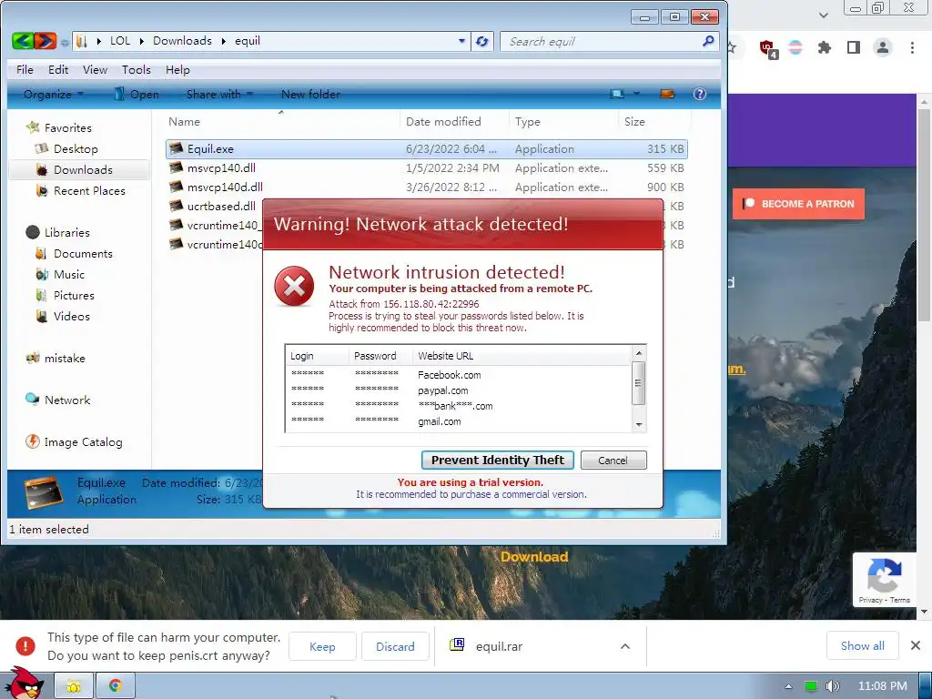
Task: Open address bar history dropdown arrow
Action: (461, 41)
